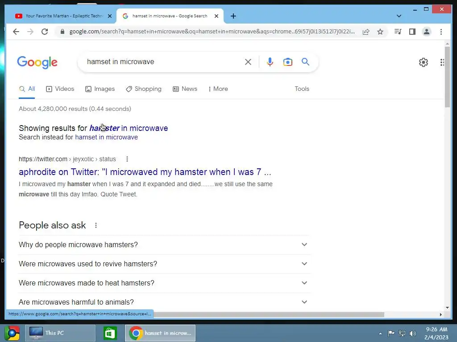This screenshot has height=342, width=457.
Task: Click the forward navigation arrow
Action: [30, 32]
